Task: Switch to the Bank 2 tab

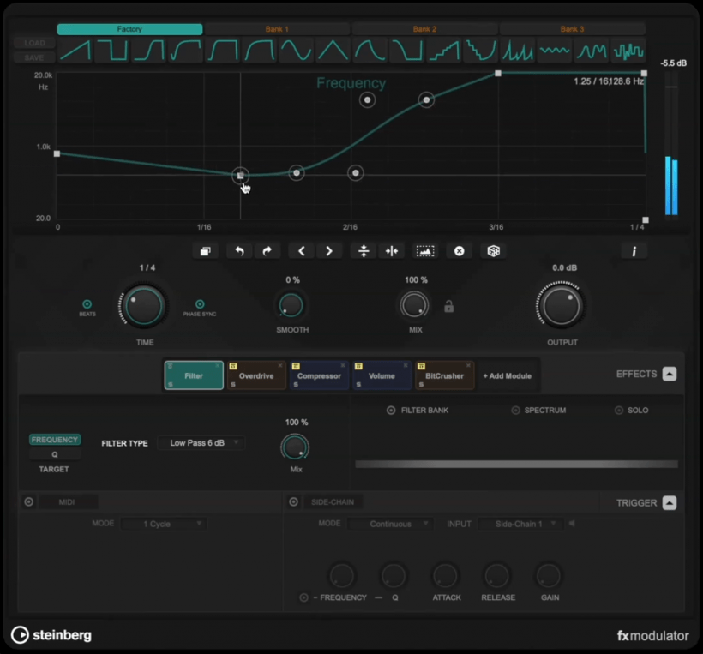Action: click(424, 28)
